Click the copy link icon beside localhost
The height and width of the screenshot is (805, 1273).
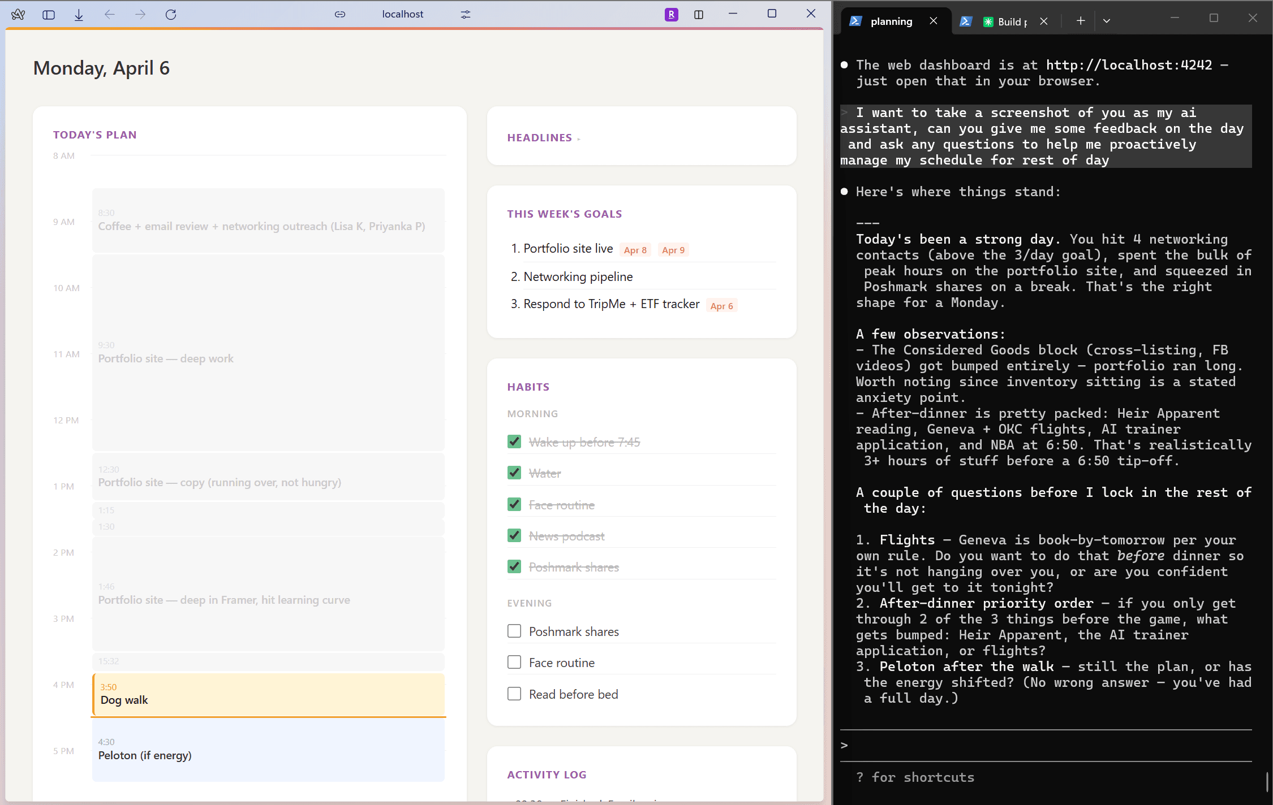[x=340, y=15]
